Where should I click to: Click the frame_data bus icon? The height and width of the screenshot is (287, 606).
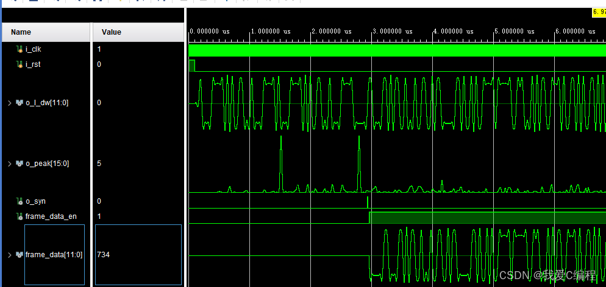[19, 255]
